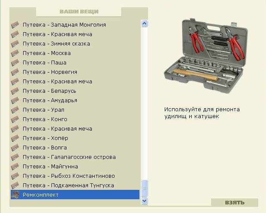Select "Путевка - Западная Монголия" item
Viewport: 266px width, 213px height.
click(75, 25)
